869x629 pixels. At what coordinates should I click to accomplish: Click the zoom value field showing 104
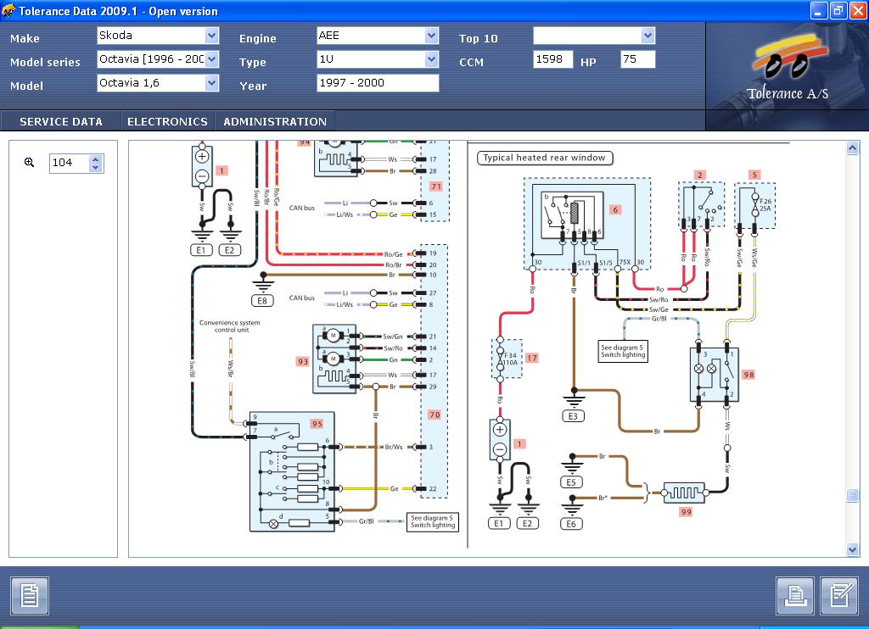point(70,163)
